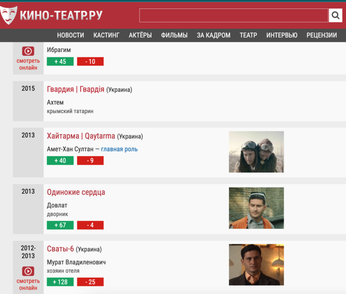Open the Рецензии menu item
This screenshot has width=346, height=294.
point(322,35)
